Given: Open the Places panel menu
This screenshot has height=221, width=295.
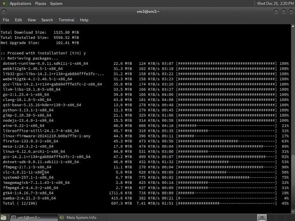Looking at the screenshot, I should (x=40, y=3).
